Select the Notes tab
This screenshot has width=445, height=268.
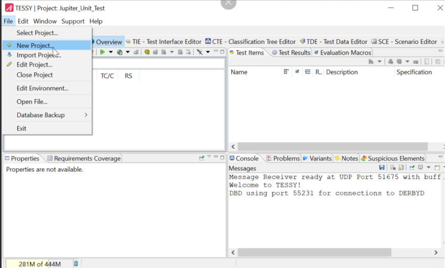coord(347,158)
